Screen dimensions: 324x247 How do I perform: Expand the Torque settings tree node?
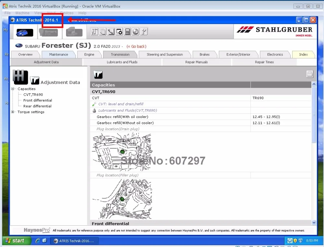[13, 112]
